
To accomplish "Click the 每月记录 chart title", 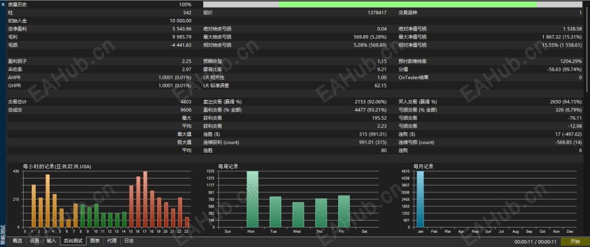I will click(423, 166).
